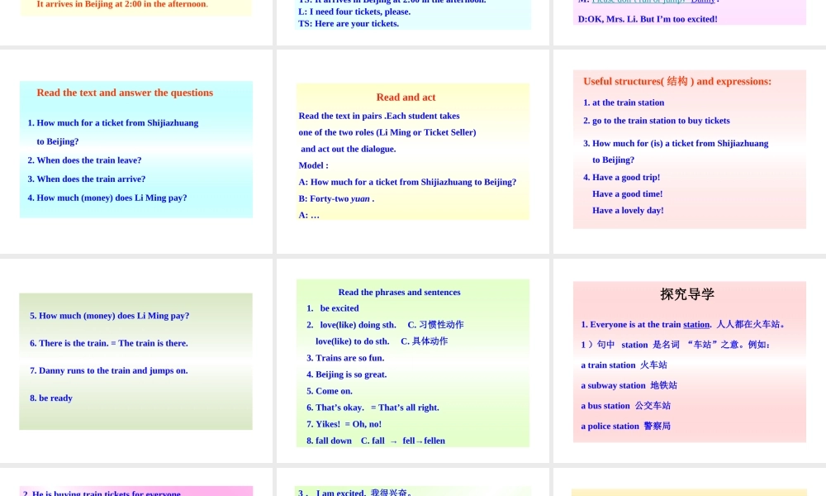Click 'There is the train. = The train is there.'

[109, 343]
